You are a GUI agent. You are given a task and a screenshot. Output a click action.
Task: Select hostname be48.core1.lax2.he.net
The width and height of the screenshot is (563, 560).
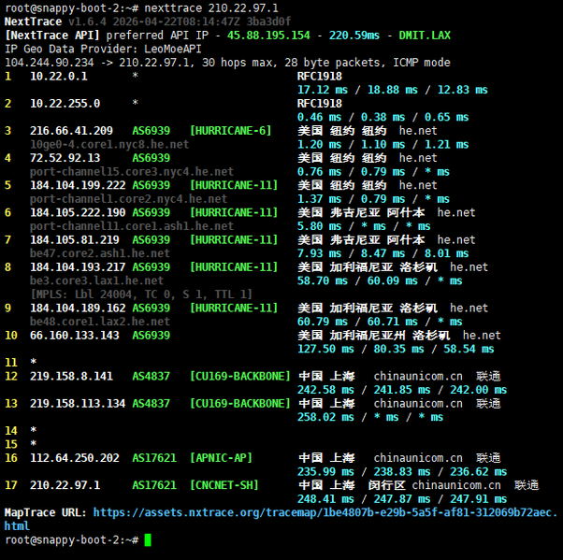tap(100, 322)
